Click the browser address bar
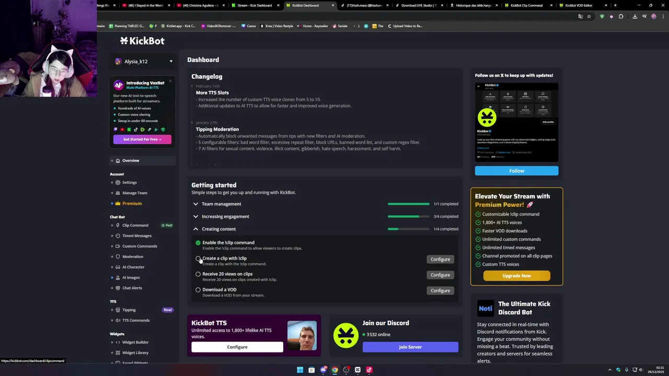The image size is (669, 376). click(334, 17)
